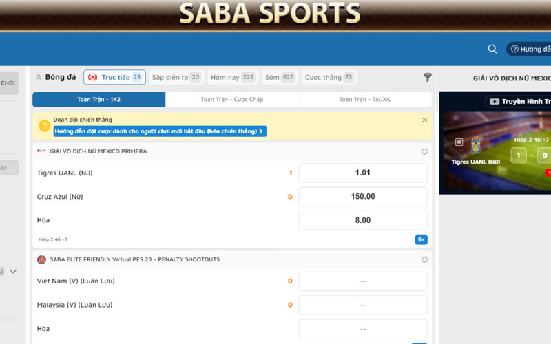The height and width of the screenshot is (344, 551).
Task: Bet on Tigres UANL odds 1.01
Action: (x=363, y=173)
